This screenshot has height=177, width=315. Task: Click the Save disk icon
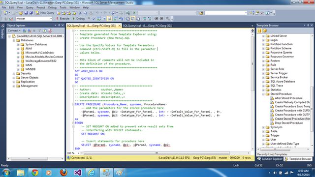[x=26, y=13]
